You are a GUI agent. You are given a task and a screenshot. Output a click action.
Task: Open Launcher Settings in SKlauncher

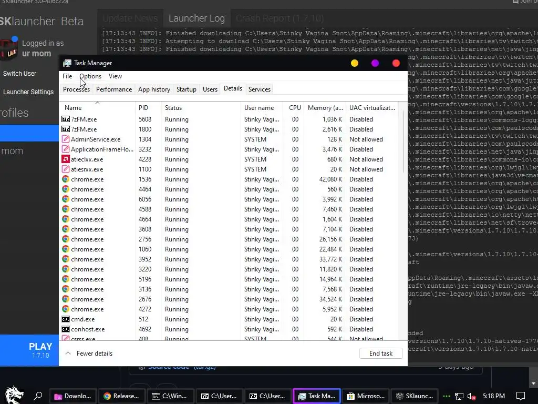pos(28,92)
